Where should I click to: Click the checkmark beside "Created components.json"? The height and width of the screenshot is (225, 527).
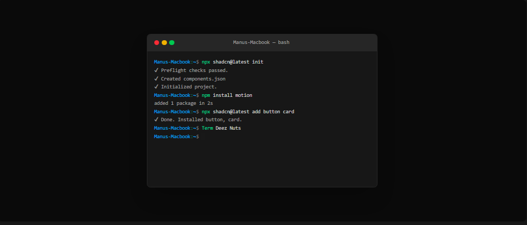156,79
